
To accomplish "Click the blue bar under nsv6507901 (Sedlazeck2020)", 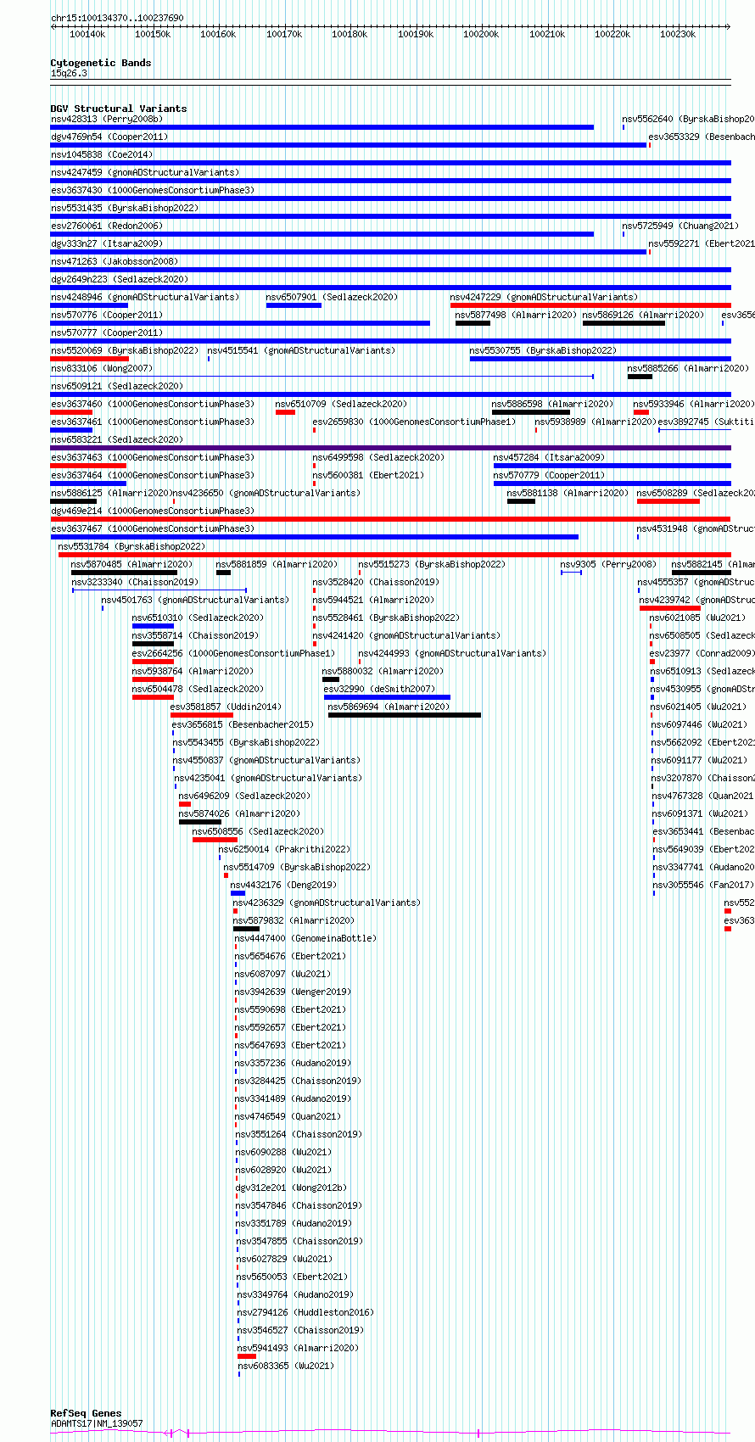I will coord(294,305).
